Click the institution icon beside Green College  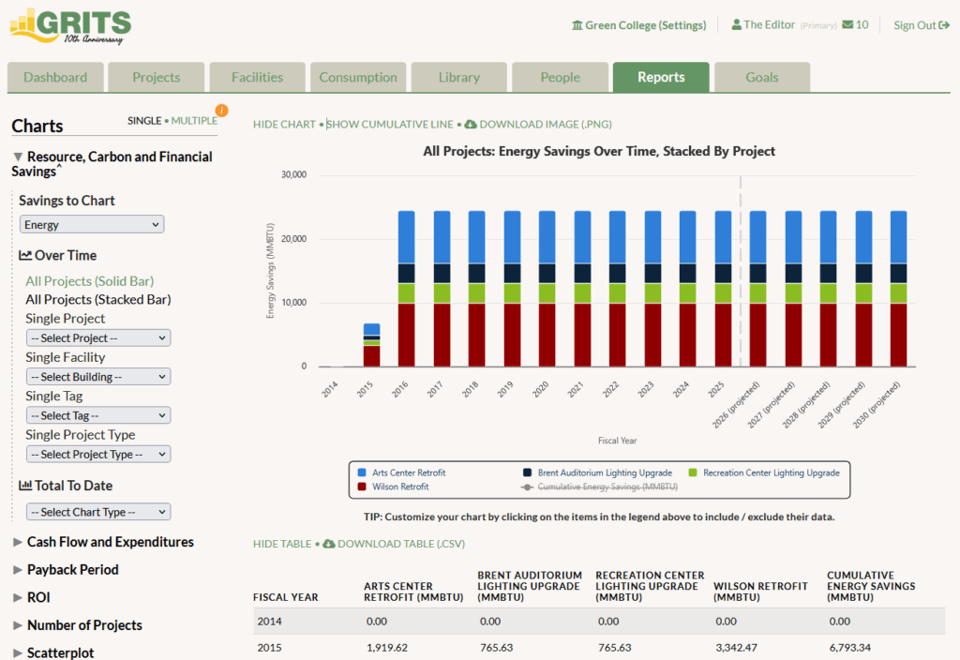pos(577,25)
